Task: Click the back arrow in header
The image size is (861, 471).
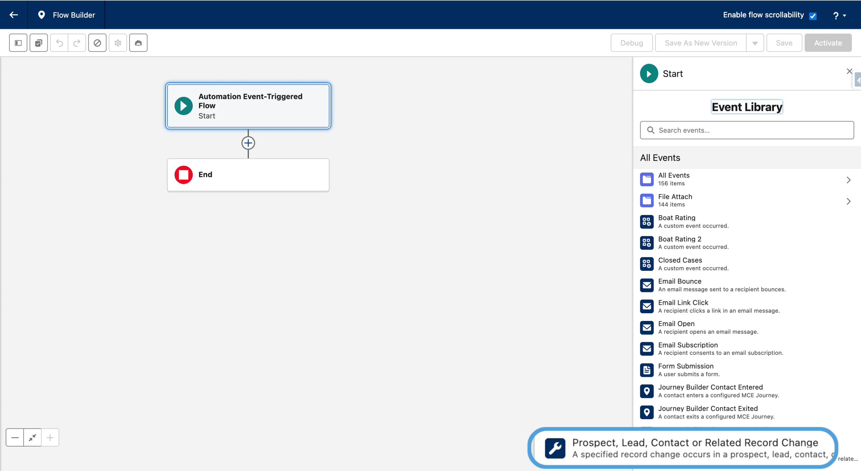Action: (14, 15)
